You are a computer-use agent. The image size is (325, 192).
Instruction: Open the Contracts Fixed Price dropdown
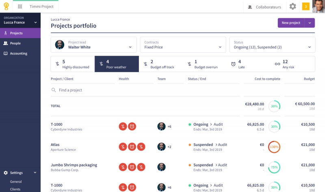pyautogui.click(x=182, y=45)
